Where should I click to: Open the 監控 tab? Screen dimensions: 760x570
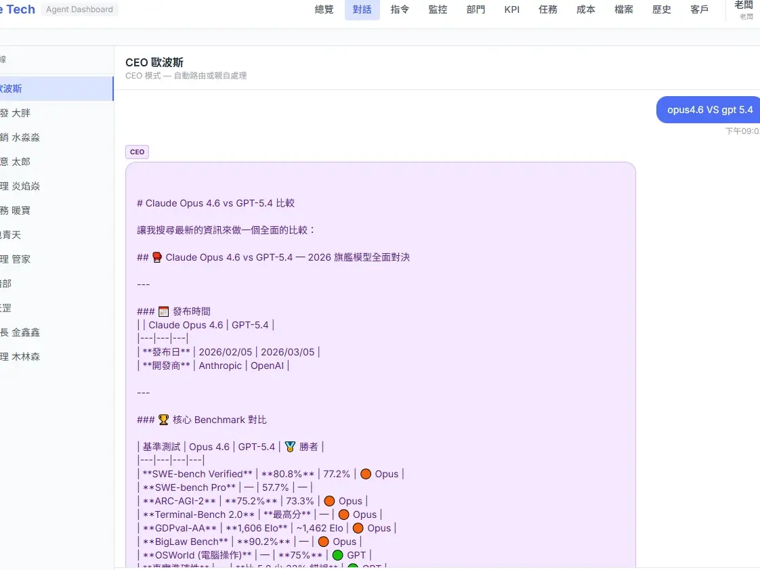[x=438, y=9]
